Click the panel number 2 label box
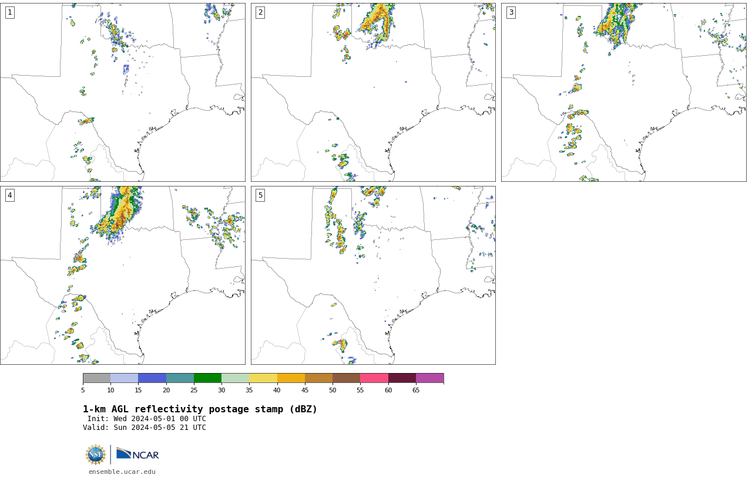The height and width of the screenshot is (478, 752). (260, 12)
